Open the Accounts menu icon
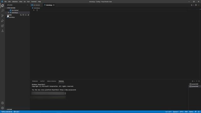The width and height of the screenshot is (201, 113). point(3,103)
